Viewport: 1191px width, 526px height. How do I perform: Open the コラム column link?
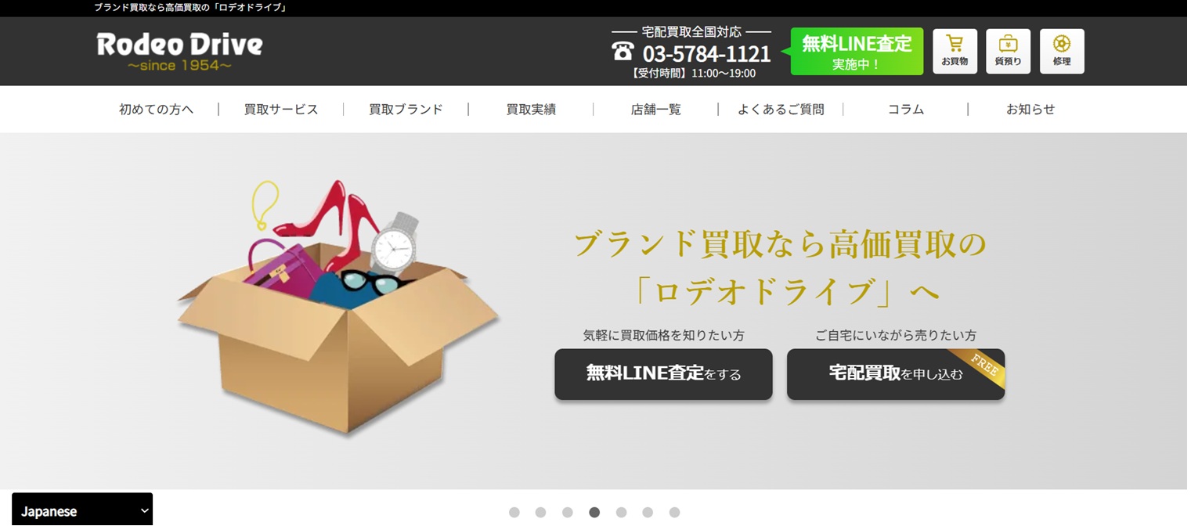point(906,110)
